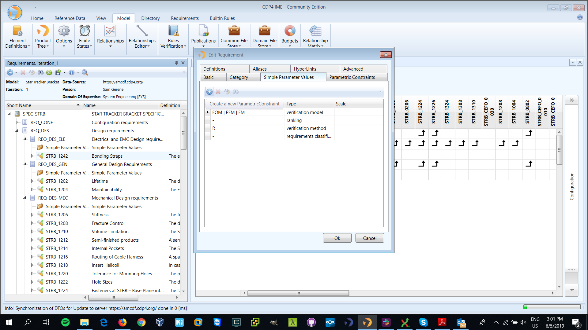This screenshot has width=588, height=330.
Task: Expand the EQM | PFM | FM verification model row
Action: [208, 112]
